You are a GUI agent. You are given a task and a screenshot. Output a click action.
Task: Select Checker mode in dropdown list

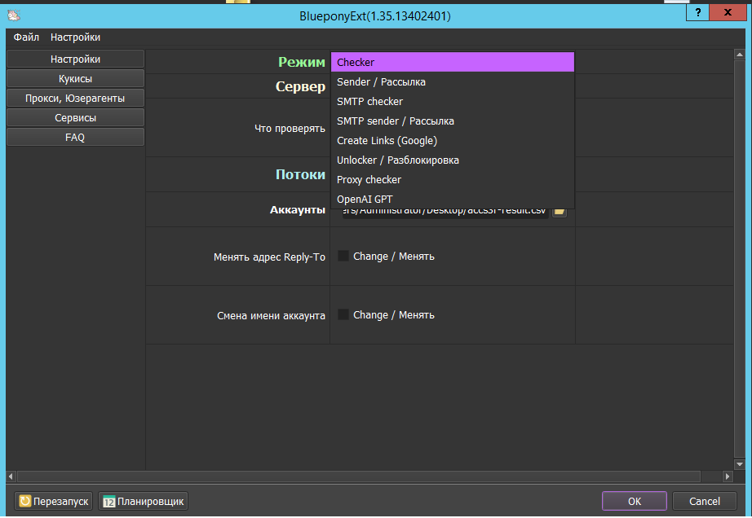coord(452,62)
